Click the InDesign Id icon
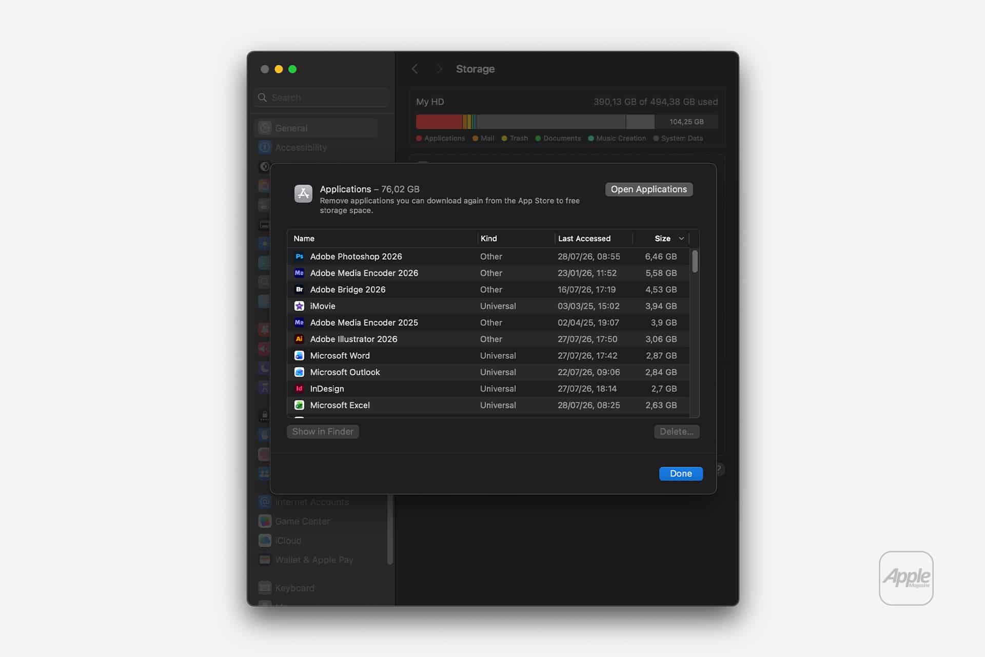Image resolution: width=985 pixels, height=657 pixels. (299, 389)
